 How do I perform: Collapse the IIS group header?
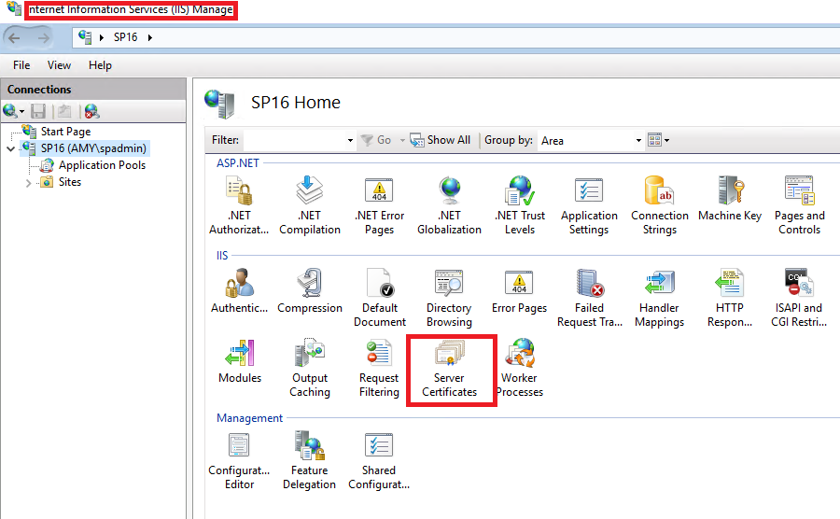[222, 256]
